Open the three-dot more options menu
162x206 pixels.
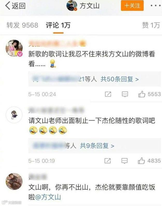pos(156,6)
